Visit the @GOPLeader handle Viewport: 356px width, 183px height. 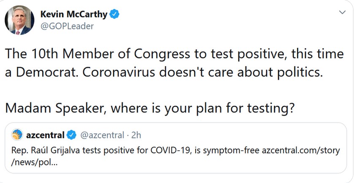click(x=67, y=26)
